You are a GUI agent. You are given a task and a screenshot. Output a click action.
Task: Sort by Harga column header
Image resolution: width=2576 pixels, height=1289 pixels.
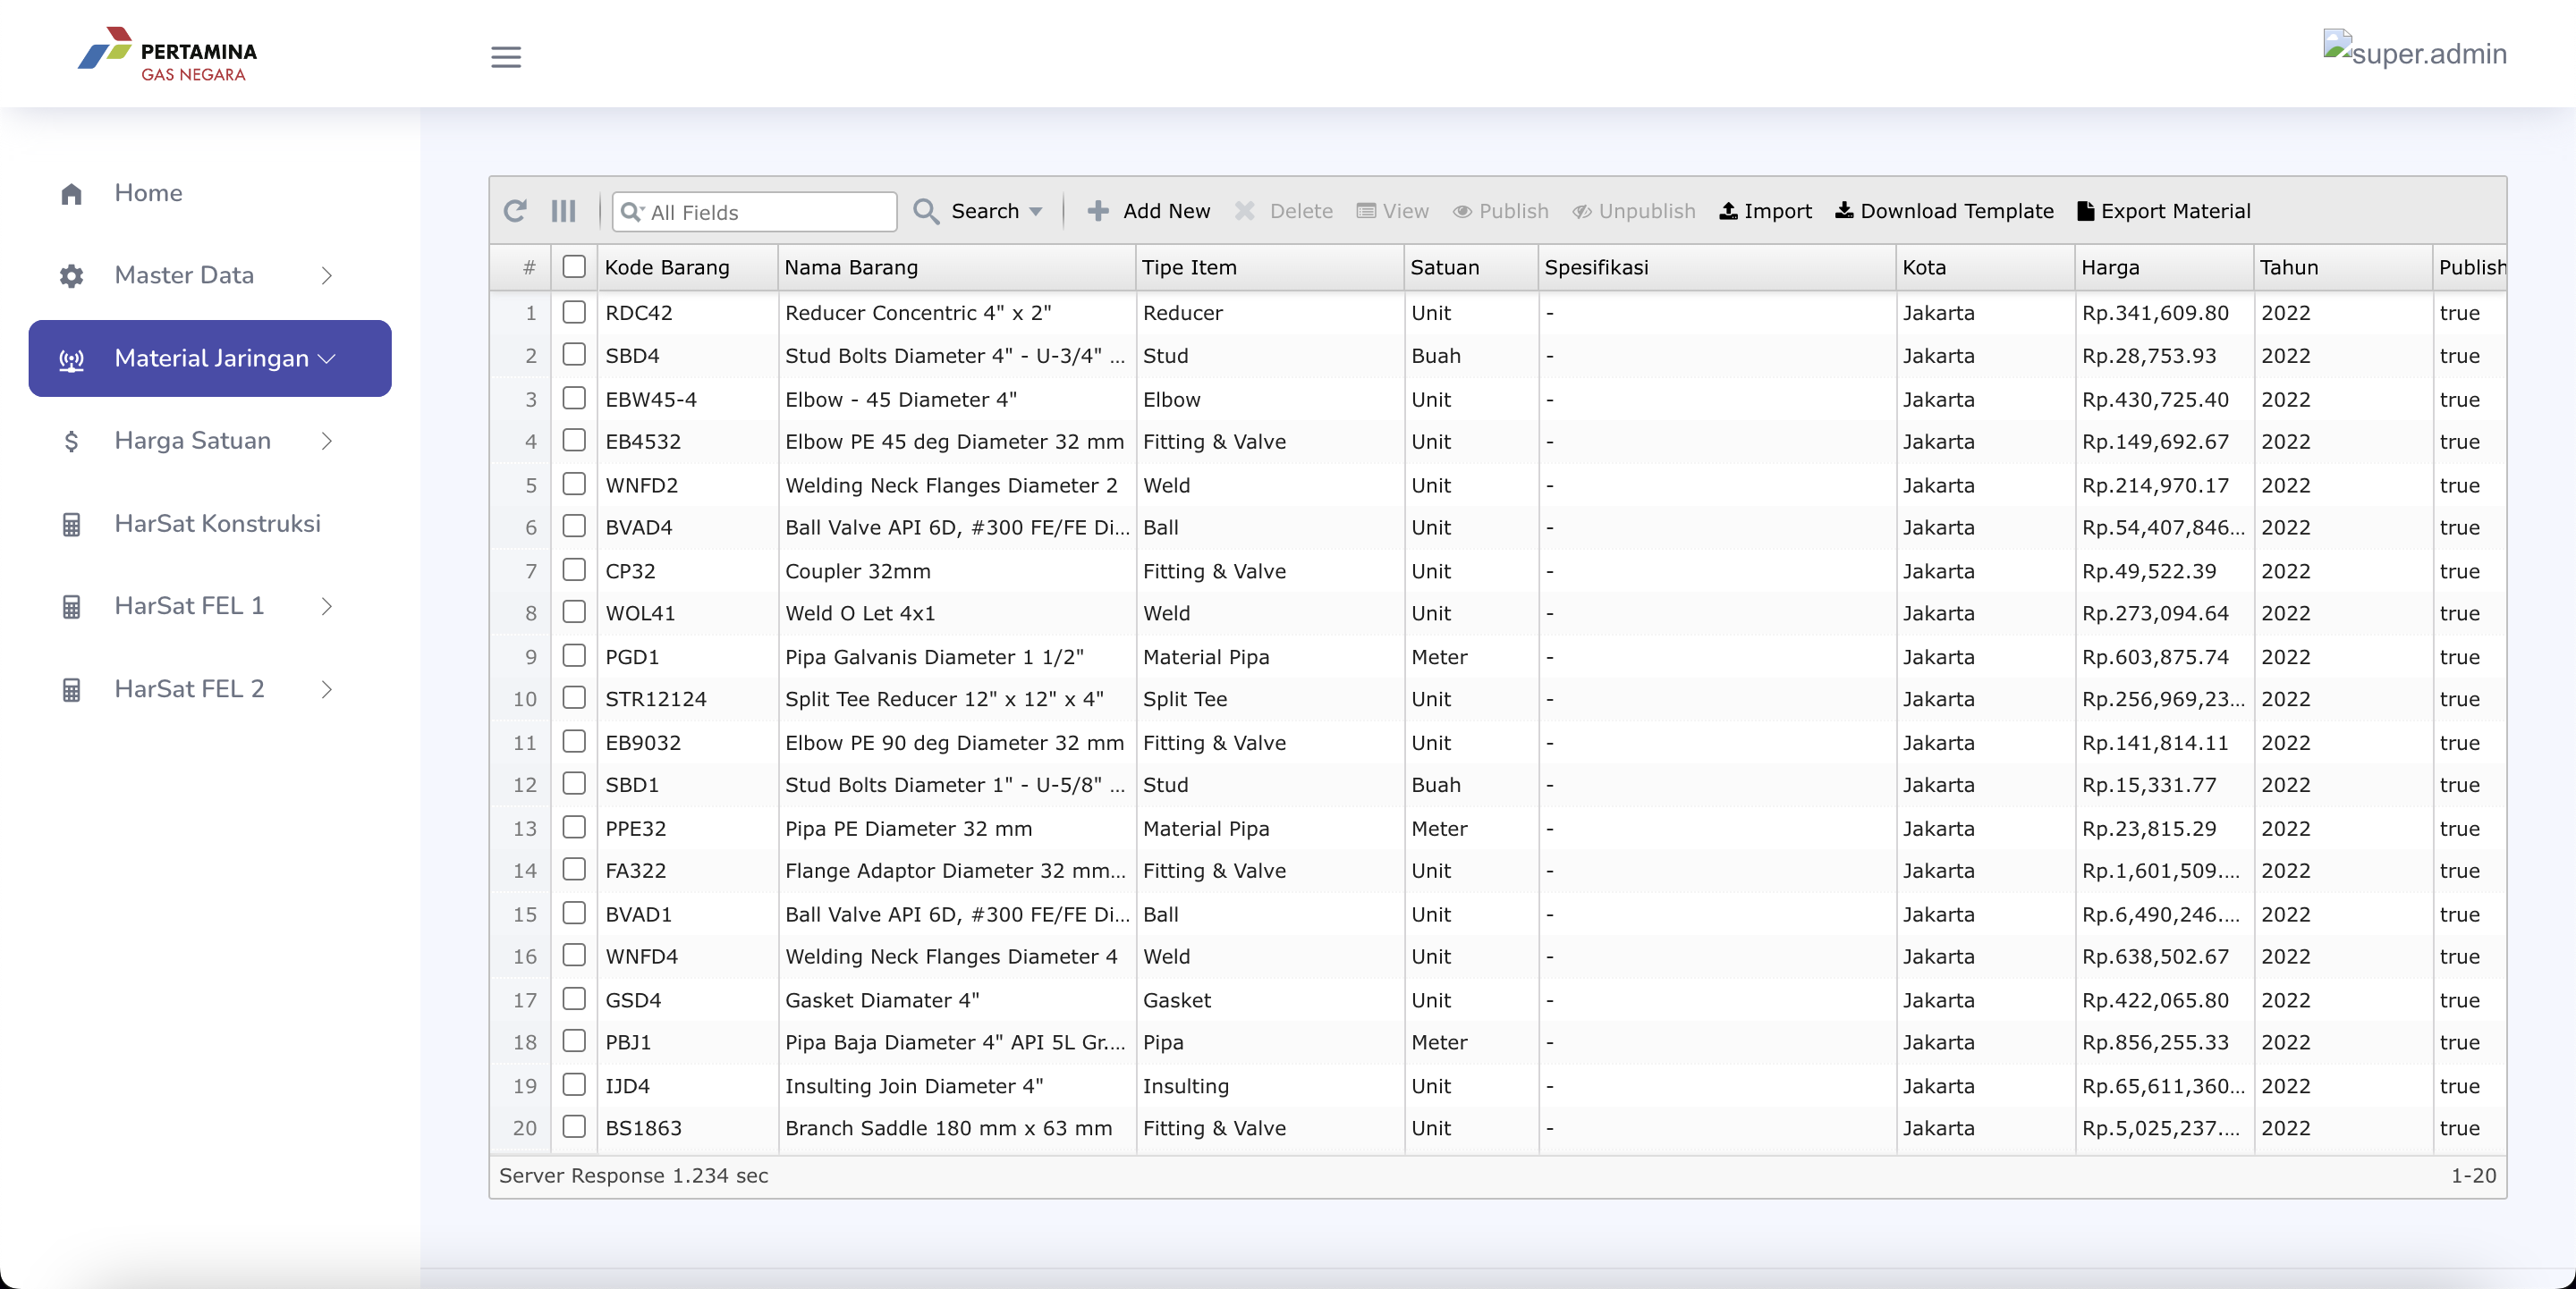click(x=2164, y=266)
